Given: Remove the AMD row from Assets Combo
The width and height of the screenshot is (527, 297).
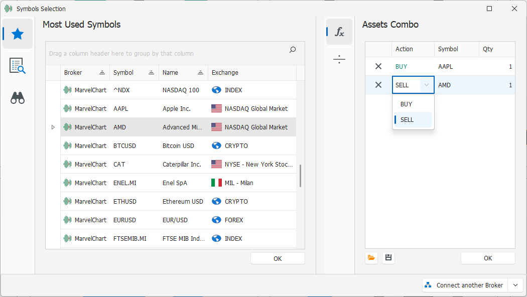Looking at the screenshot, I should 378,85.
